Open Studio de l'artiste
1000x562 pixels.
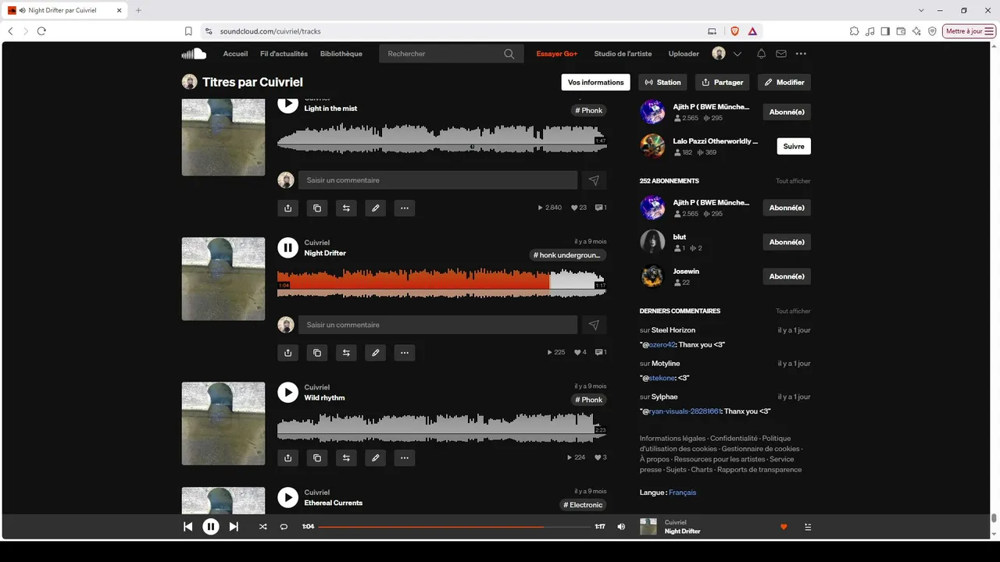[x=623, y=54]
